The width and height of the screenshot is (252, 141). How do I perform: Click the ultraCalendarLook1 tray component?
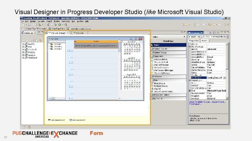(56, 120)
